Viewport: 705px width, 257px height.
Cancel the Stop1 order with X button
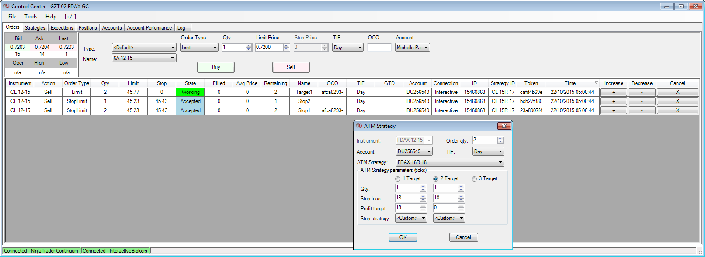(677, 110)
